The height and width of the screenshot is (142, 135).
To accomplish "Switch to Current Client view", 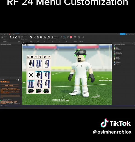I will pyautogui.click(x=64, y=38).
